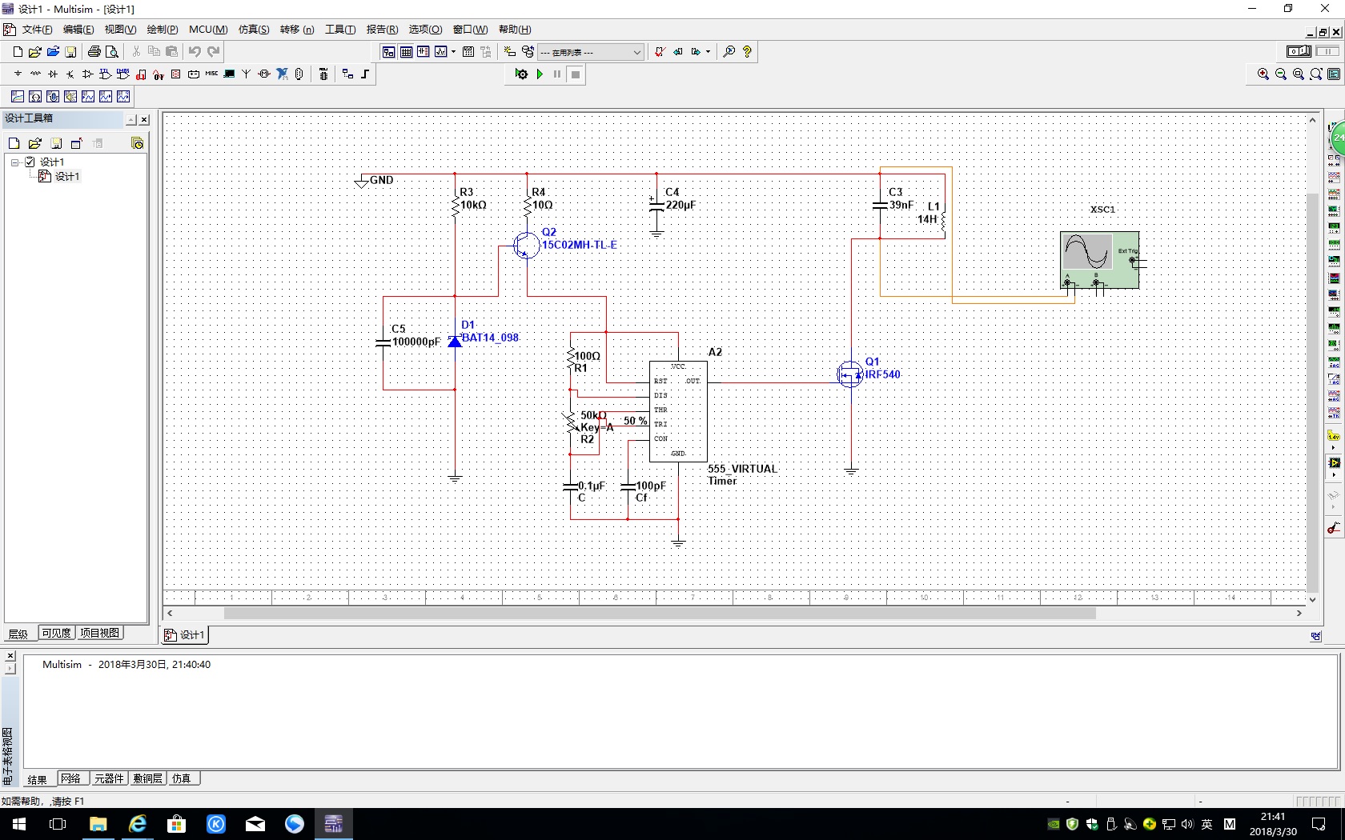Click the green Run simulation button
The image size is (1345, 840).
540,74
